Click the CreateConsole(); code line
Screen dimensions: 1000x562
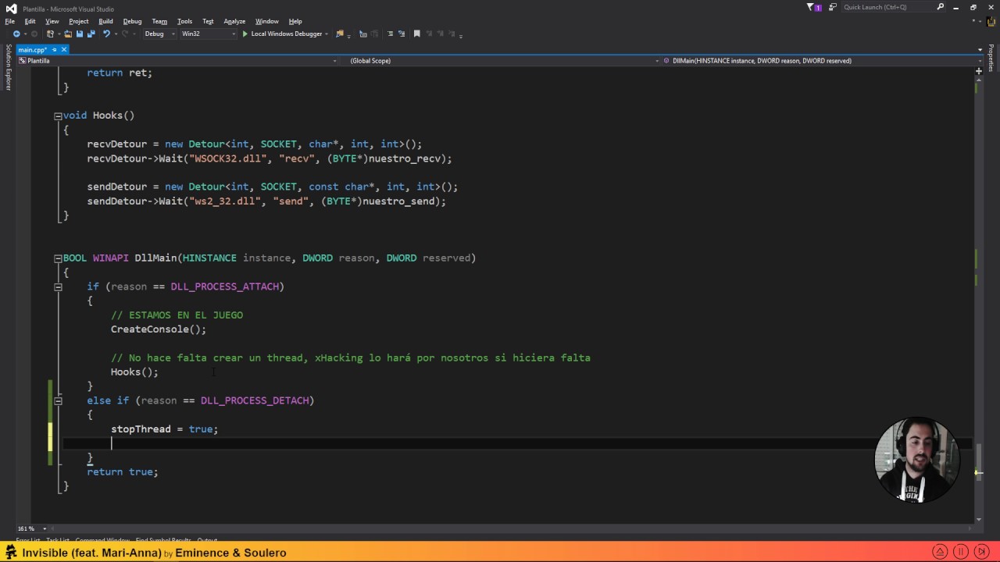[x=159, y=329]
